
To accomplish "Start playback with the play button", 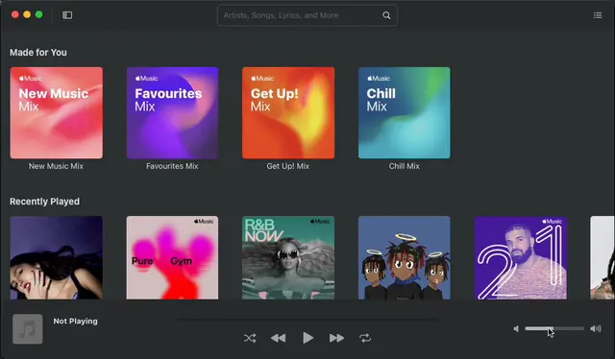I will click(307, 338).
